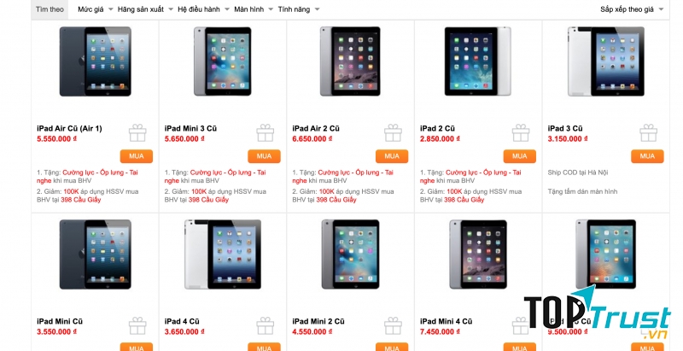Open the Hệ điều hành filter dropdown
The image size is (683, 351).
pyautogui.click(x=203, y=9)
